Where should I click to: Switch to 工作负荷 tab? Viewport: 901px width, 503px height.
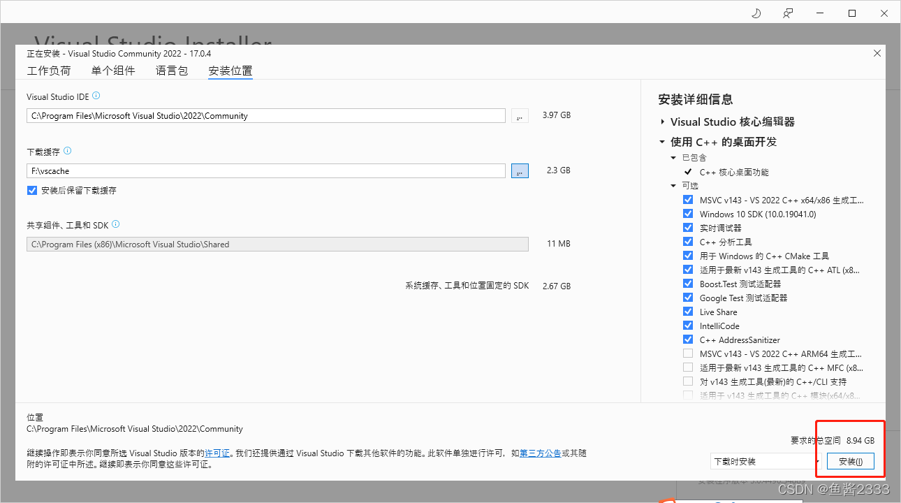click(49, 71)
